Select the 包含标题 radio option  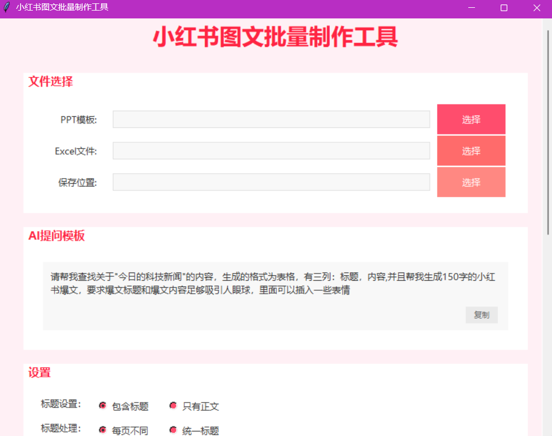pos(103,406)
